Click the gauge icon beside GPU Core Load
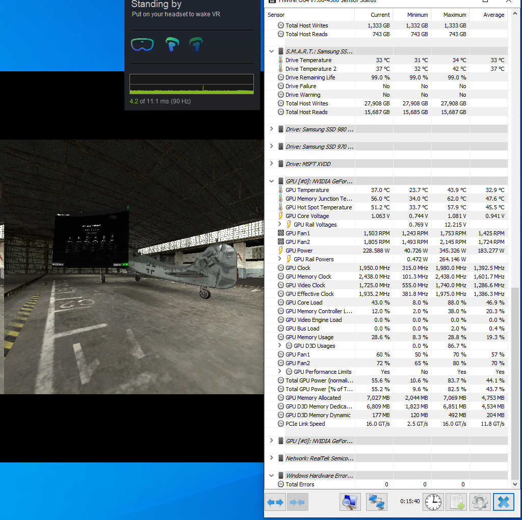This screenshot has width=522, height=520. tap(281, 303)
